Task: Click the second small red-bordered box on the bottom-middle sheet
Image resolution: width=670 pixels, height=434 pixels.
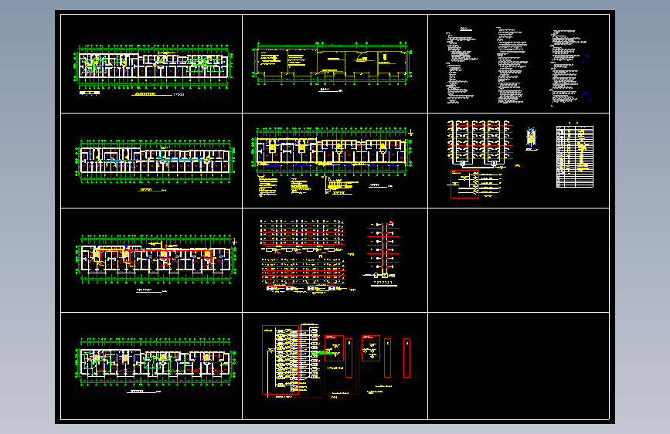Action: pyautogui.click(x=371, y=348)
